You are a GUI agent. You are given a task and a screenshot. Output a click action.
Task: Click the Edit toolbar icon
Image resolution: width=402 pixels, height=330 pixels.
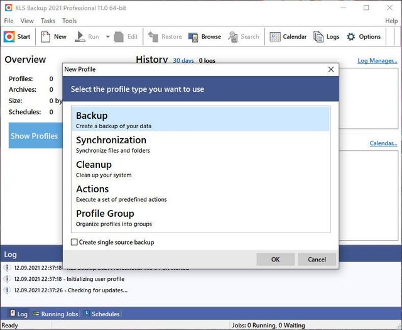[119, 36]
